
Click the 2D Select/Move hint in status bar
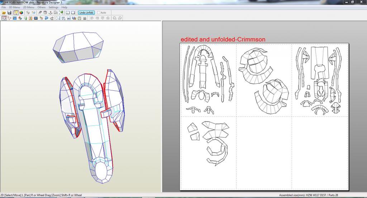pos(41,195)
